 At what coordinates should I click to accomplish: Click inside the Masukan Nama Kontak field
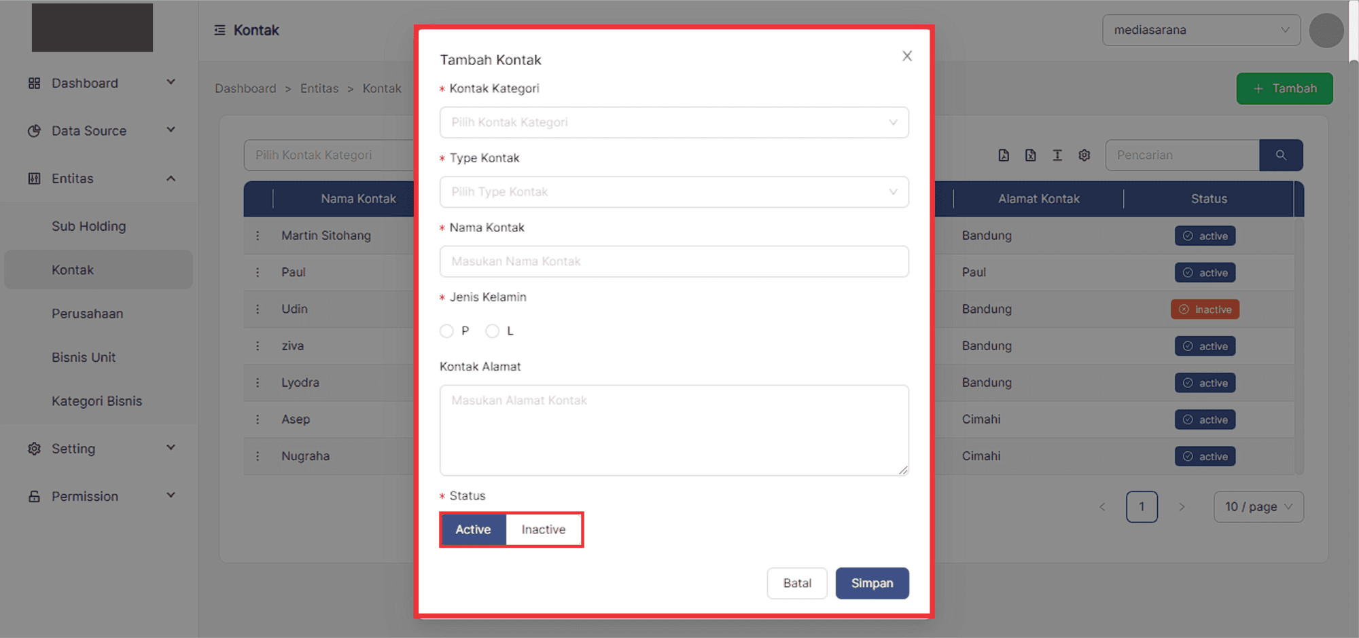(673, 261)
